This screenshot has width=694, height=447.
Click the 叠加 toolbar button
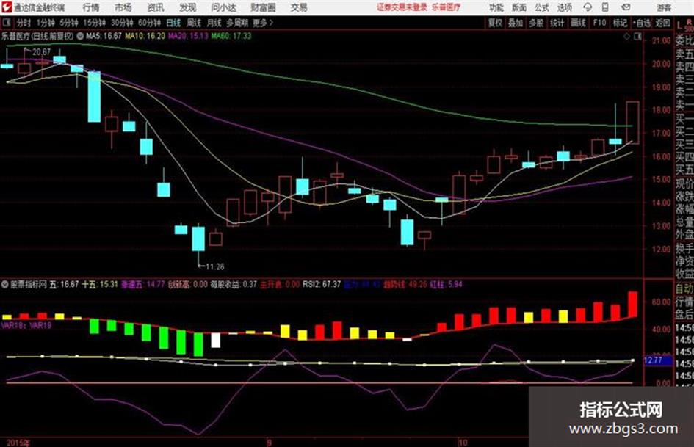pos(516,23)
